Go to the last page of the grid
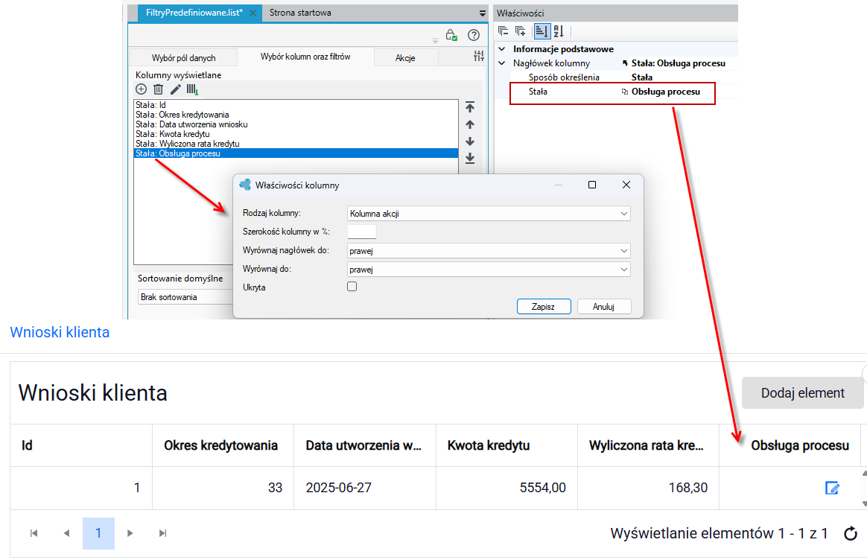 click(x=162, y=533)
